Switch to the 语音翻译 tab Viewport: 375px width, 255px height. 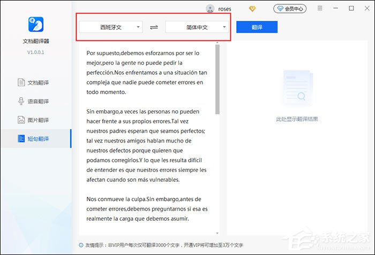38,101
